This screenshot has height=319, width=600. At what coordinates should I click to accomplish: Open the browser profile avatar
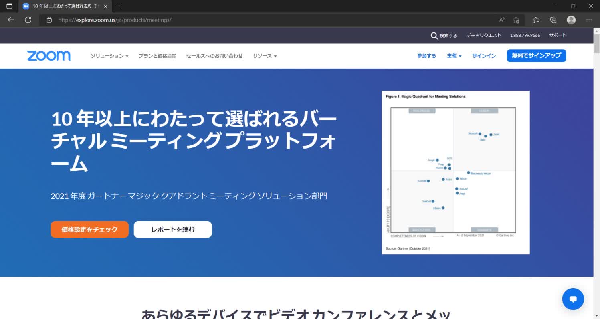pyautogui.click(x=571, y=20)
